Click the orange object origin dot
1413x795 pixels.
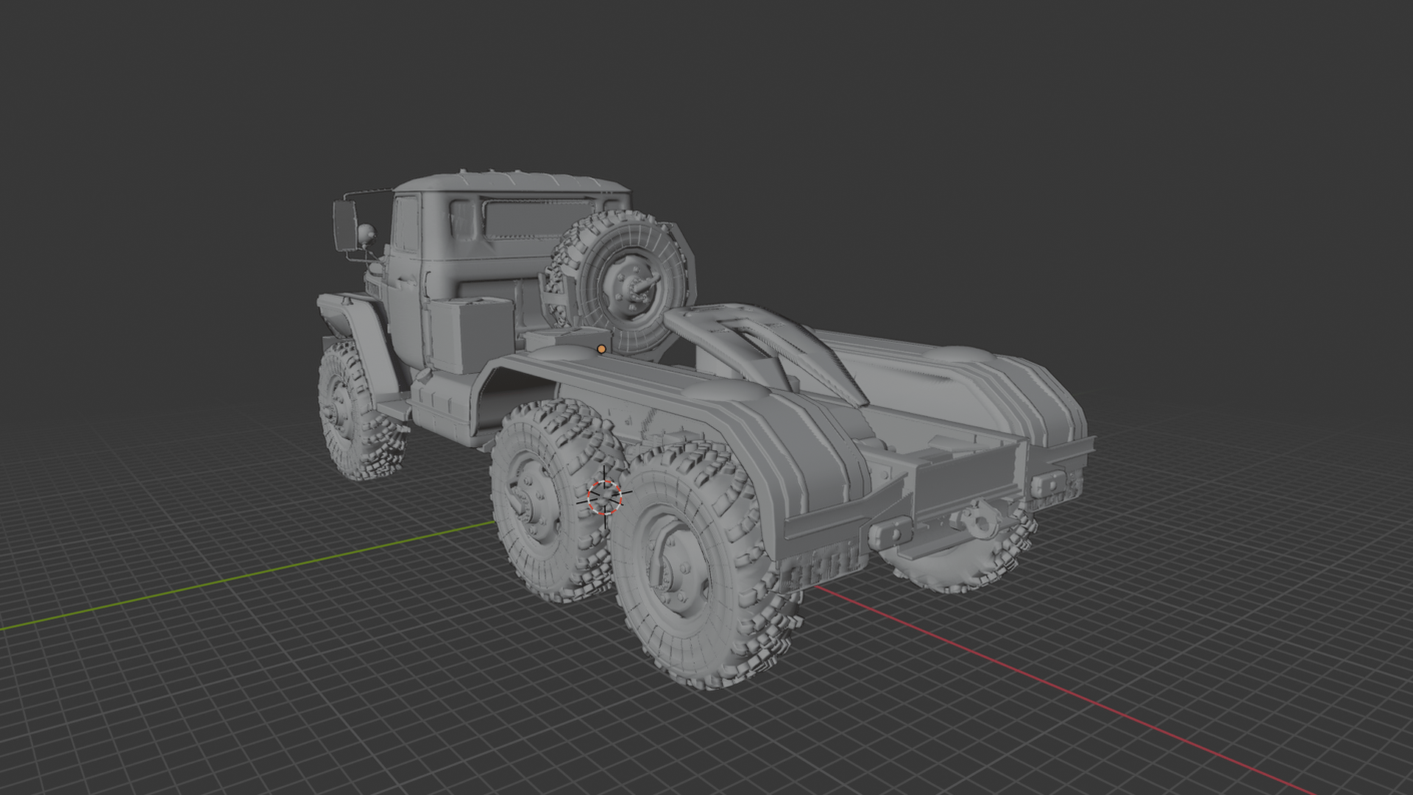click(x=601, y=349)
